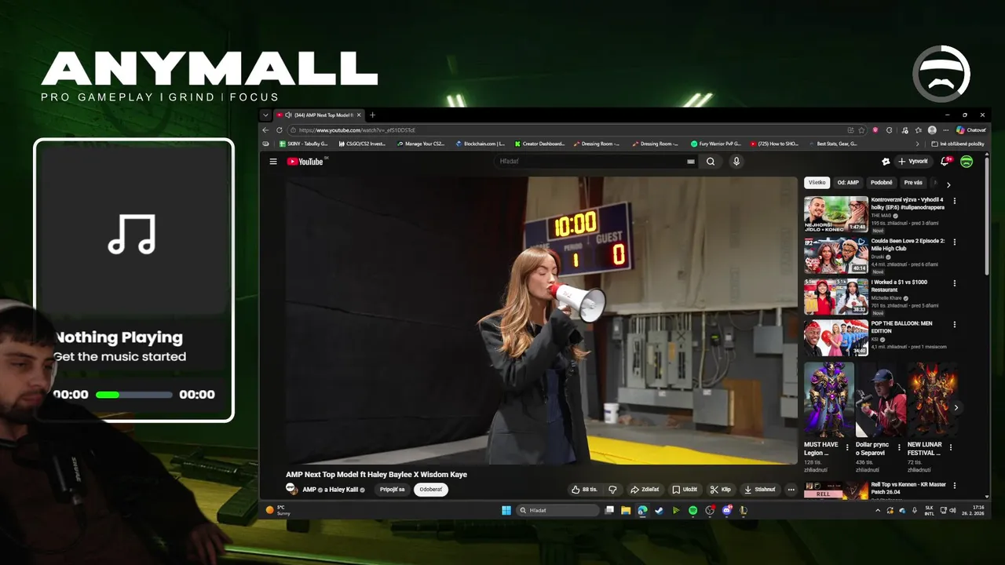The image size is (1005, 565).
Task: Bookmark the page with the star icon
Action: pyautogui.click(x=861, y=130)
